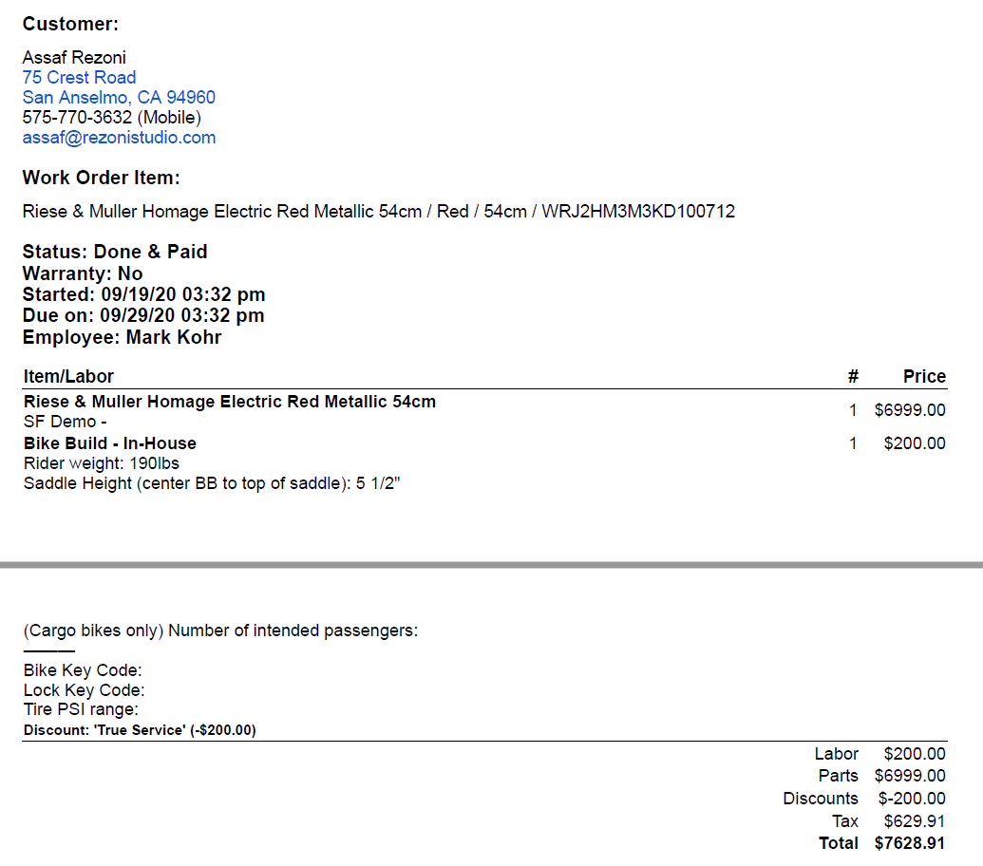983x866 pixels.
Task: Click the assaf@rezonistudio.com email link
Action: click(119, 138)
